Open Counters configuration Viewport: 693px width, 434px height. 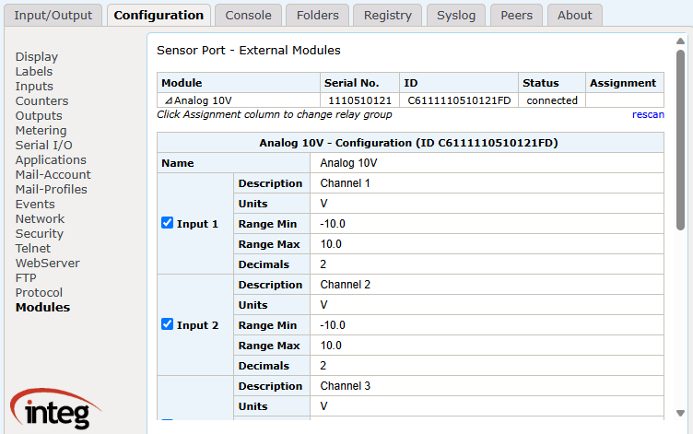pos(42,100)
